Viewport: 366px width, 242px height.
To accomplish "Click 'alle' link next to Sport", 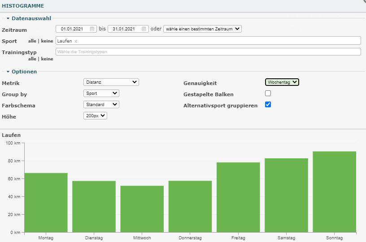I will 32,41.
